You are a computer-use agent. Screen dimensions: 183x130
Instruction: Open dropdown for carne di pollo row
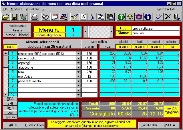coord(78,58)
